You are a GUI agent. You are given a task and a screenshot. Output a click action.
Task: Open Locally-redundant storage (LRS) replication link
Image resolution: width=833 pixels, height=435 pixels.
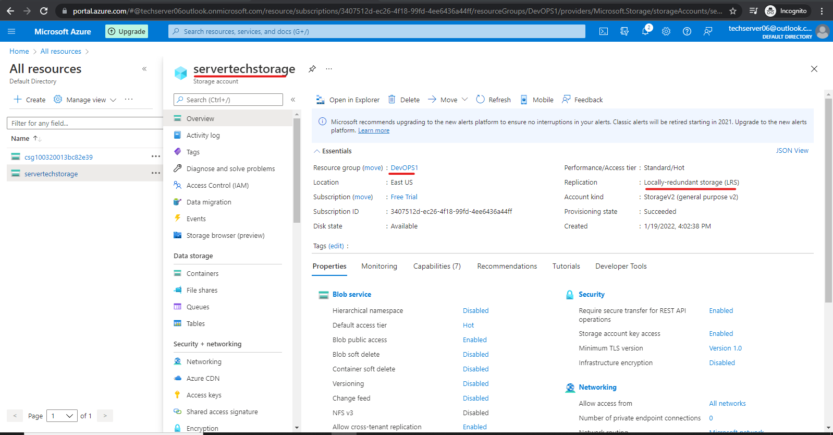pos(691,182)
